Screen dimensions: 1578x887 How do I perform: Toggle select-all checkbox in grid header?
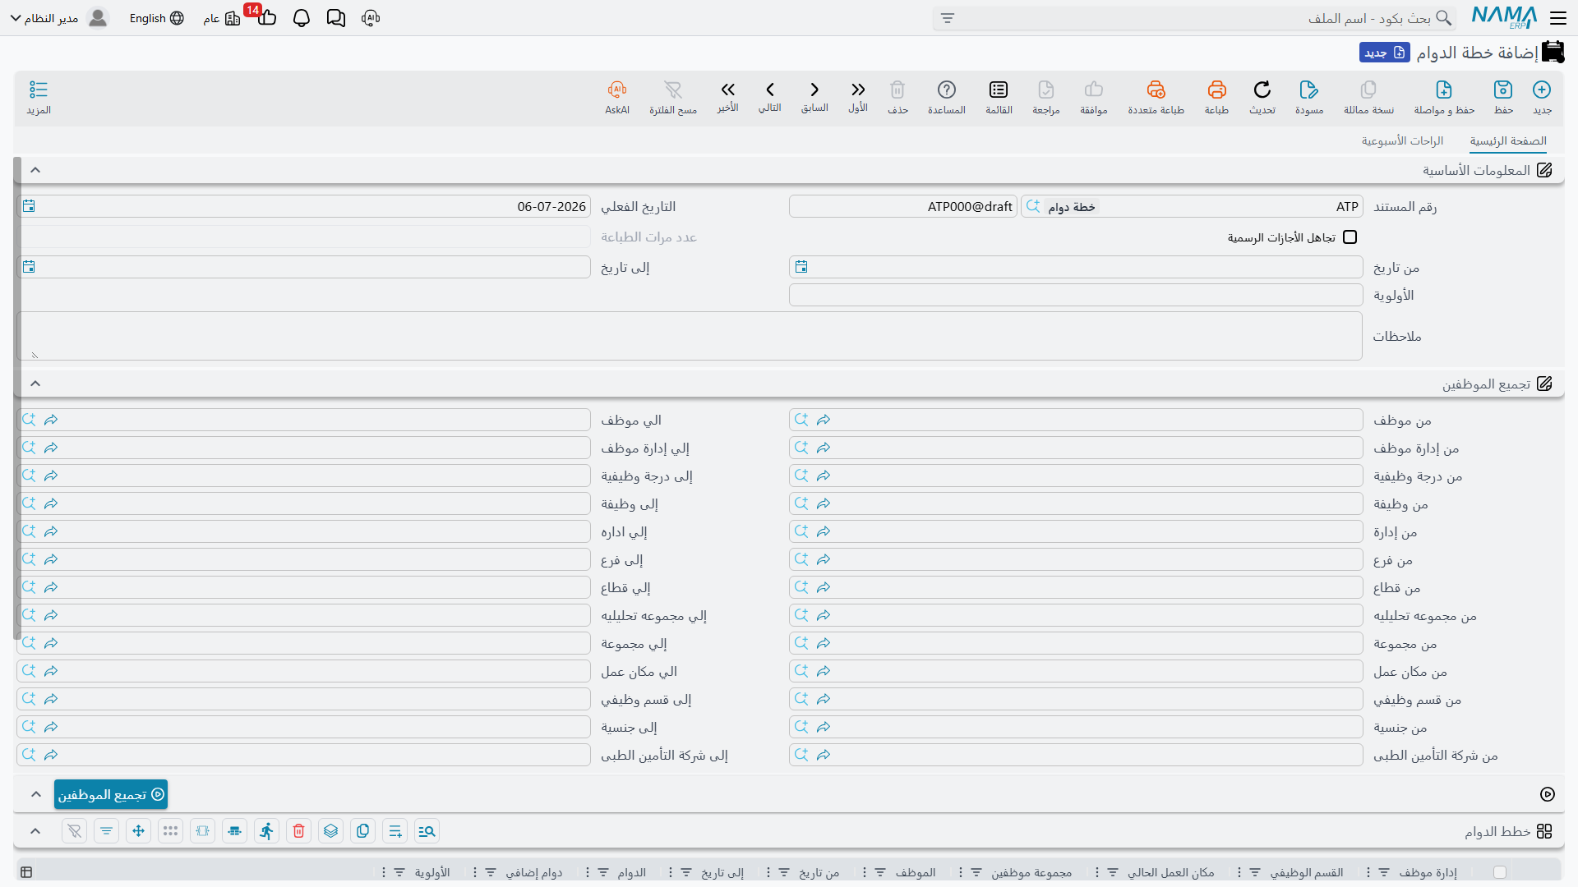1500,872
